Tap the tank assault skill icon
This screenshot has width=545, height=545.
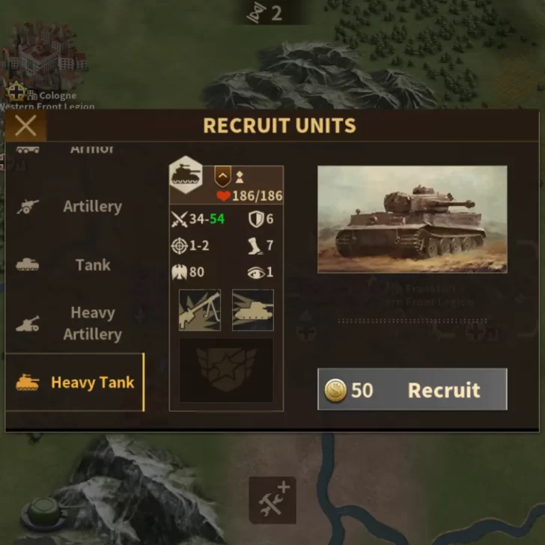(x=253, y=310)
